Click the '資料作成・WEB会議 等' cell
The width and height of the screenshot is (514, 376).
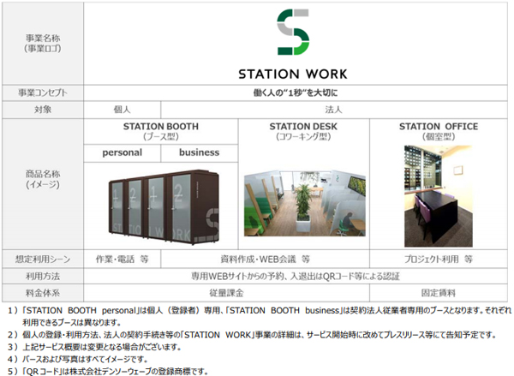(x=266, y=260)
